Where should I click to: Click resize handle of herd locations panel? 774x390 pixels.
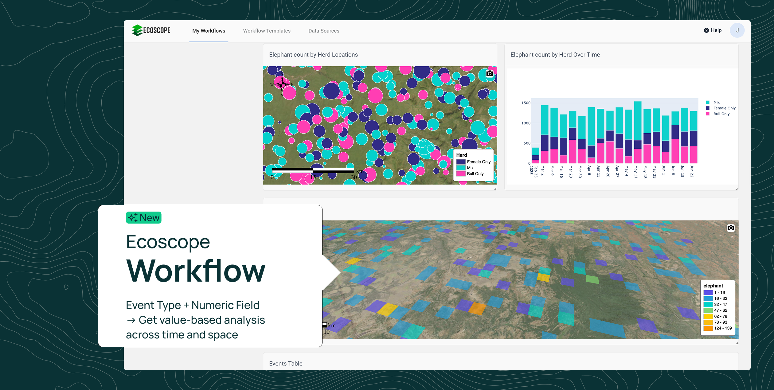click(x=495, y=189)
